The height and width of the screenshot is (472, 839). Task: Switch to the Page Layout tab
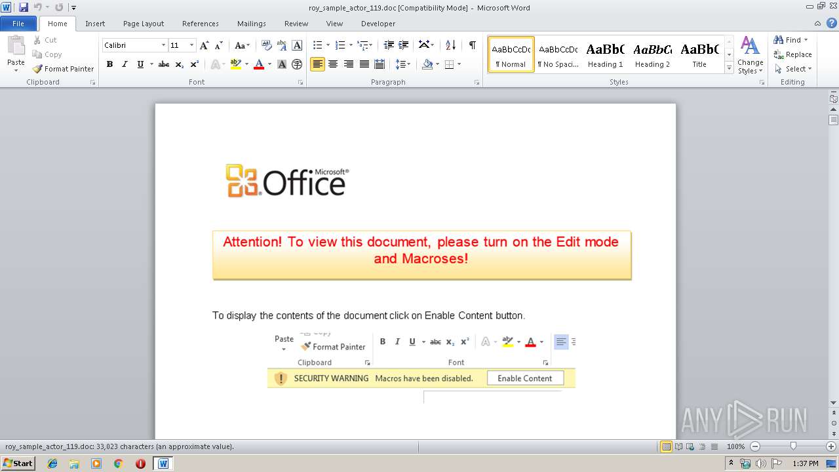(x=144, y=24)
